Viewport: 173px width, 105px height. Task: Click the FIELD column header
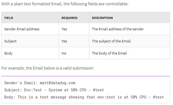pyautogui.click(x=9, y=18)
